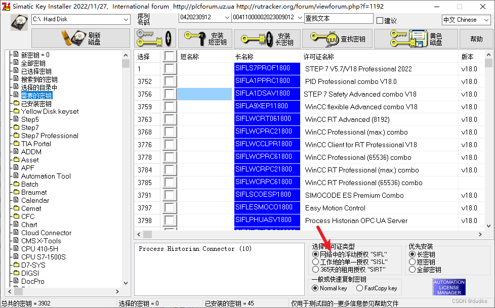Select the Yellow Disk keyset folder

click(x=50, y=111)
